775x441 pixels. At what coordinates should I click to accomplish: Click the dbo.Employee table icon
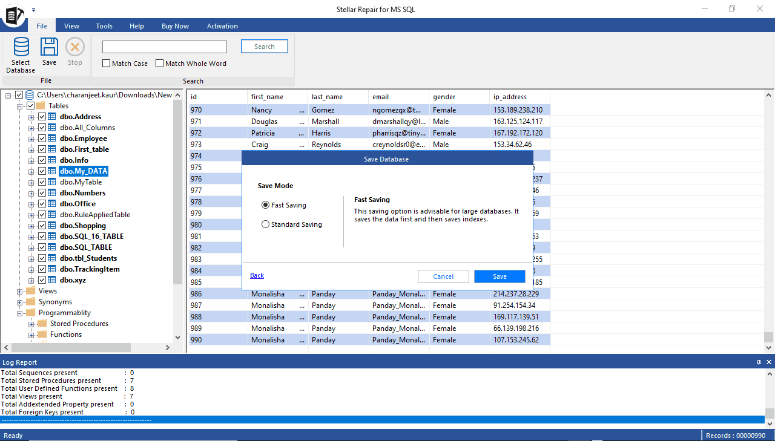[52, 139]
